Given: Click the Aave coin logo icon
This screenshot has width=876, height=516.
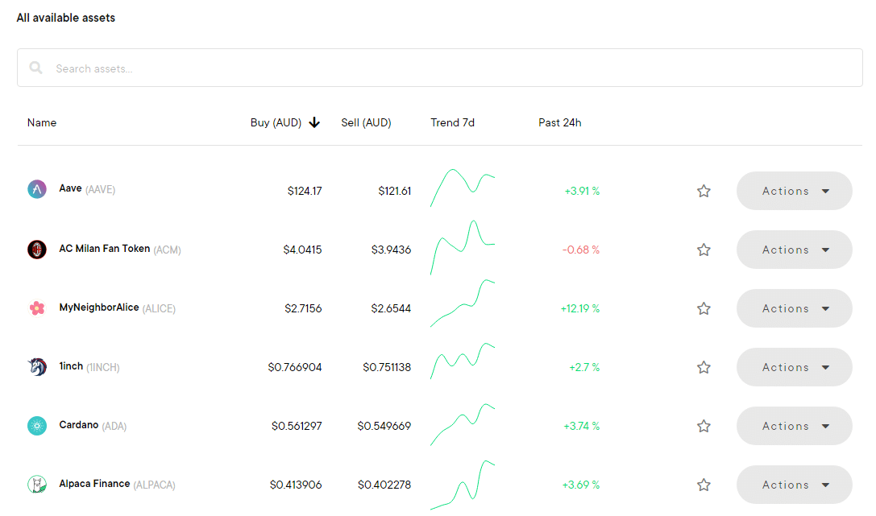Looking at the screenshot, I should click(37, 189).
